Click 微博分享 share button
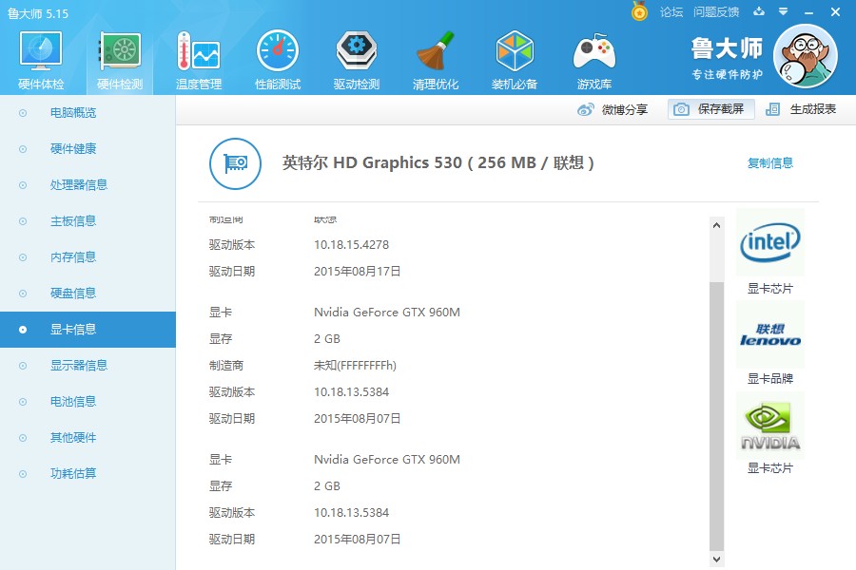856x570 pixels. [x=612, y=109]
